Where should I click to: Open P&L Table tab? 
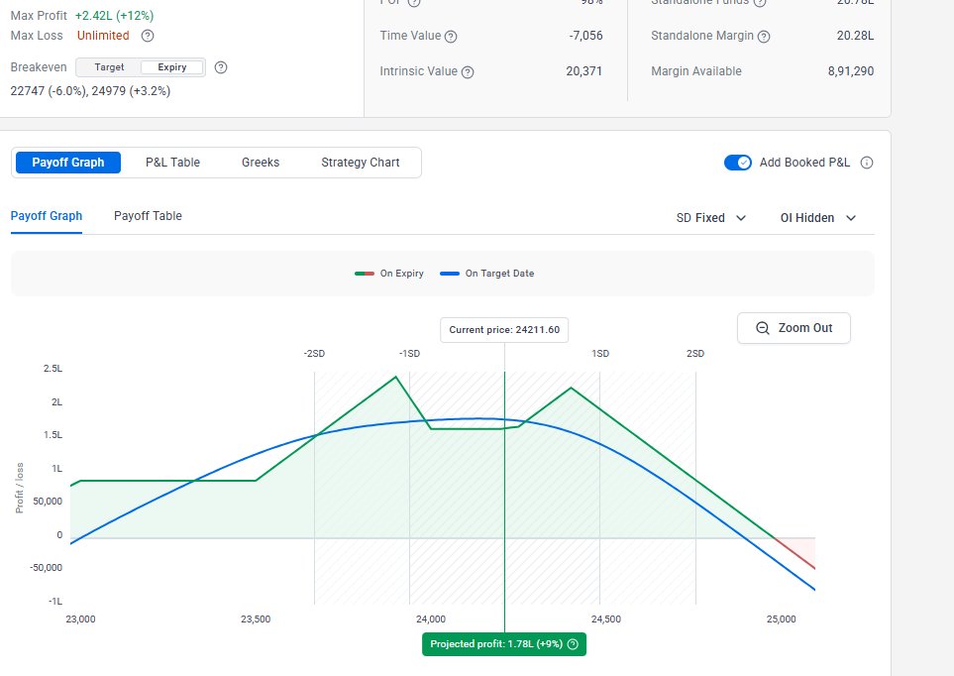[172, 163]
